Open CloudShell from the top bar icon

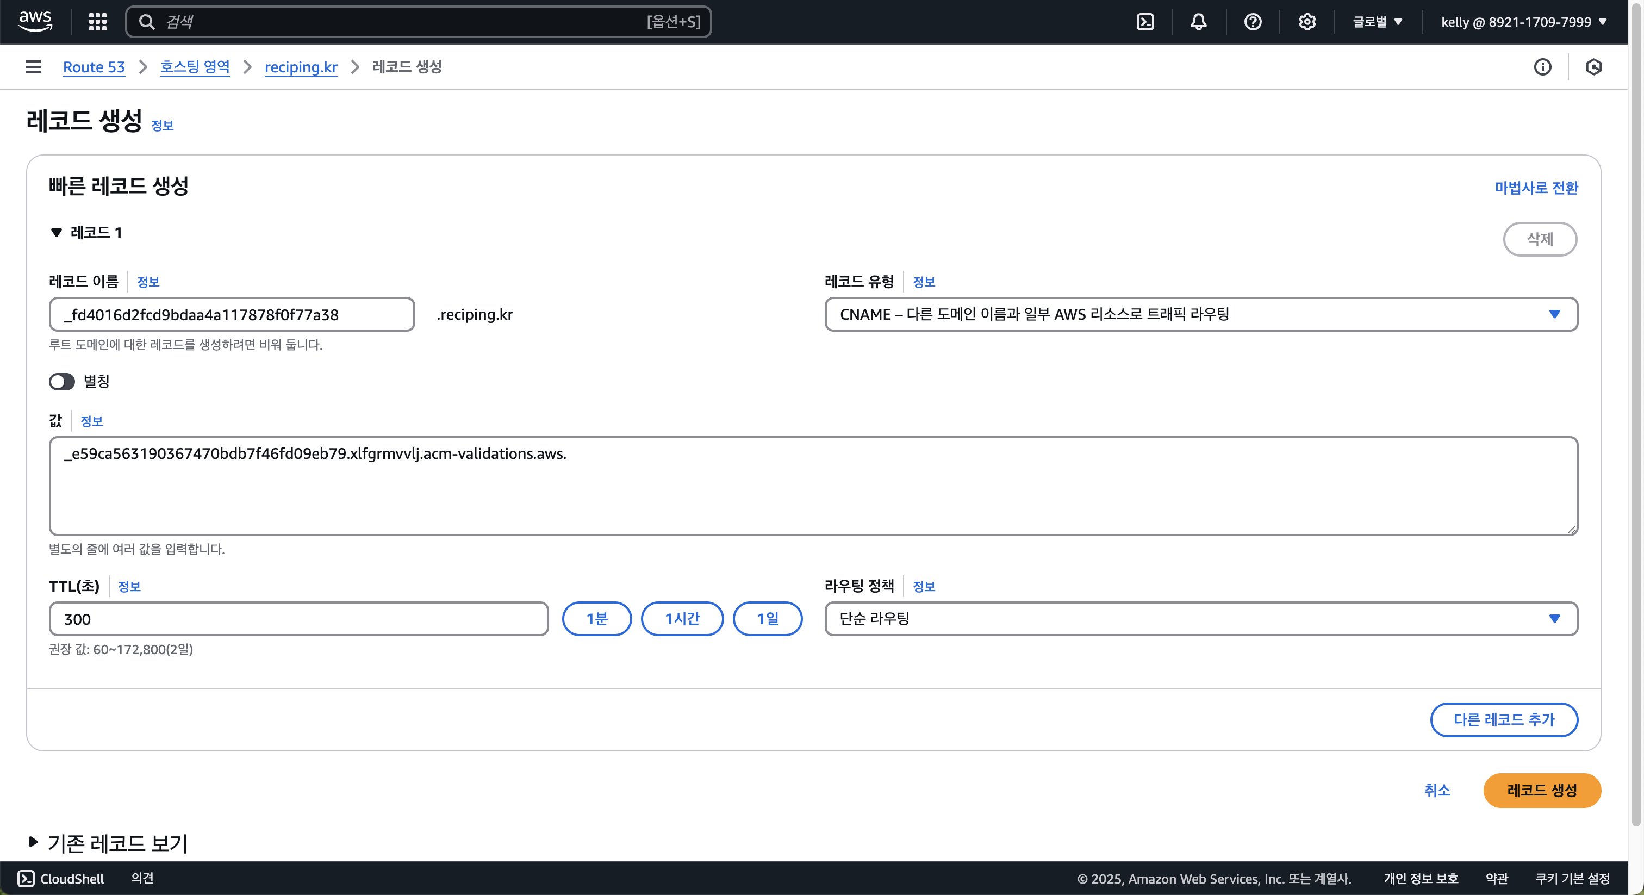1145,22
